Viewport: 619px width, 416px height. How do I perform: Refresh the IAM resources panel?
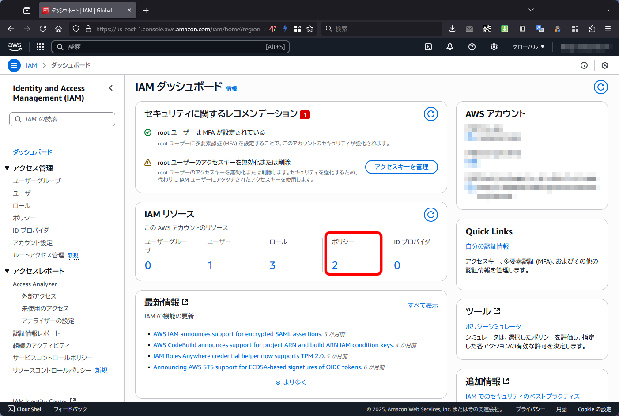tap(431, 215)
